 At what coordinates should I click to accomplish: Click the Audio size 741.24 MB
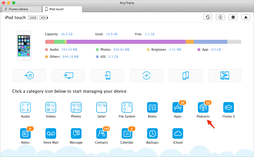tap(69, 50)
